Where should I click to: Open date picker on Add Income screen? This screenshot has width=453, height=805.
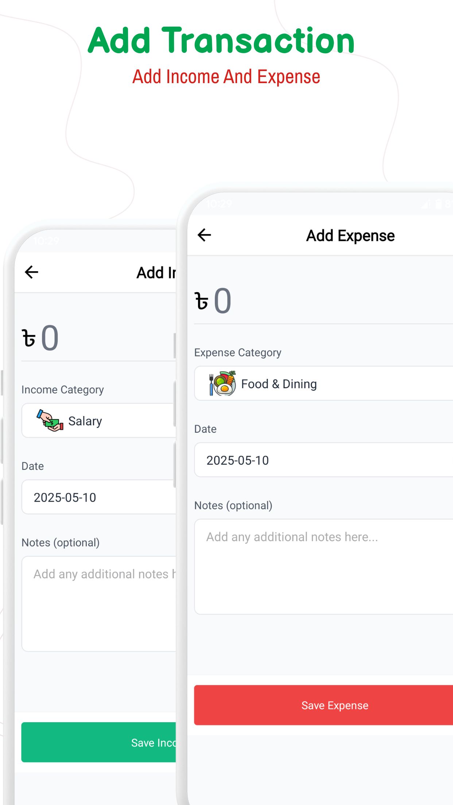99,497
